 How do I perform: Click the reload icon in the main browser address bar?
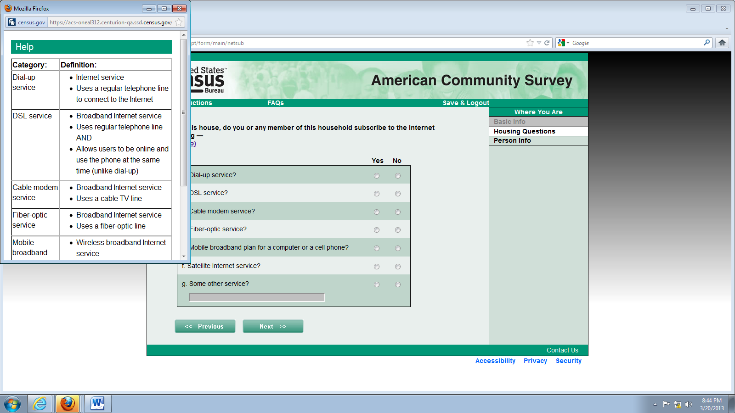[547, 43]
